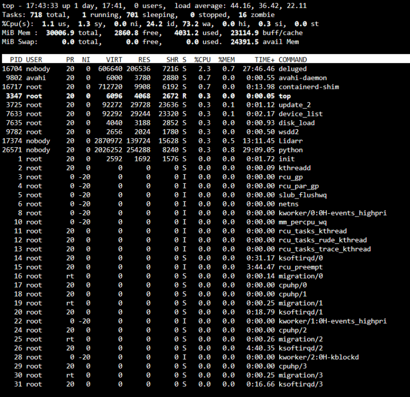Click the ksoftirqd/1 command
This screenshot has height=397, width=410.
click(301, 312)
